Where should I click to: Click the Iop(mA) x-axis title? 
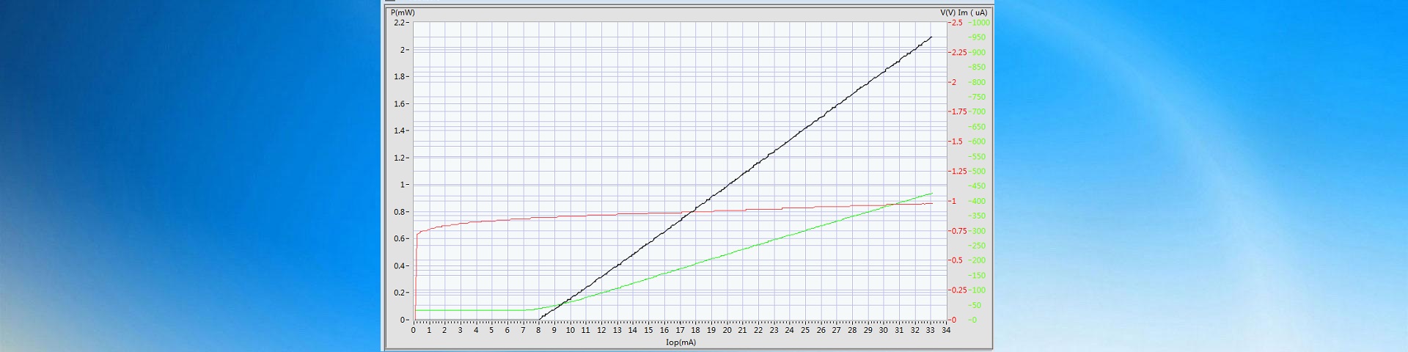(x=681, y=342)
